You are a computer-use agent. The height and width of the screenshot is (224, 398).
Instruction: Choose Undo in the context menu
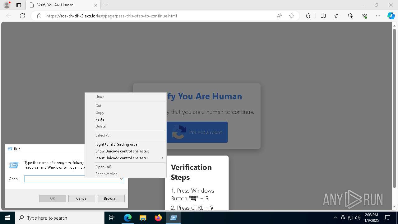126,97
